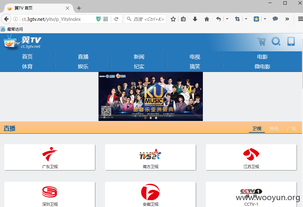Expand the dropdown next to the crop icon
The width and height of the screenshot is (303, 207).
[x=246, y=19]
